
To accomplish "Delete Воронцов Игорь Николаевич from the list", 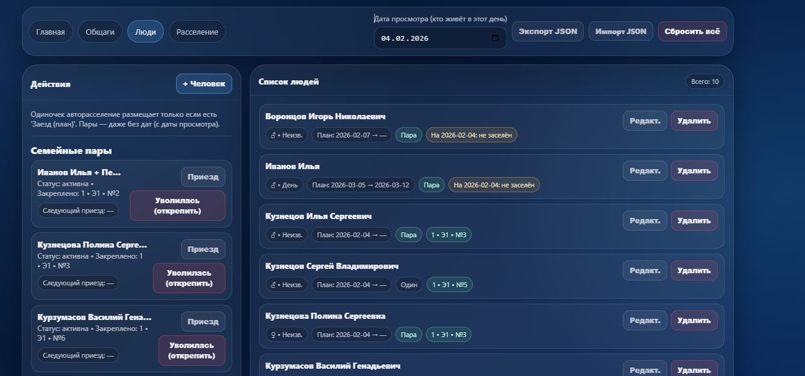I will click(x=693, y=121).
